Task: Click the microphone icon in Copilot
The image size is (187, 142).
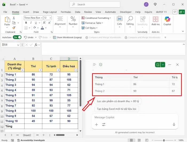Action: pyautogui.click(x=174, y=125)
